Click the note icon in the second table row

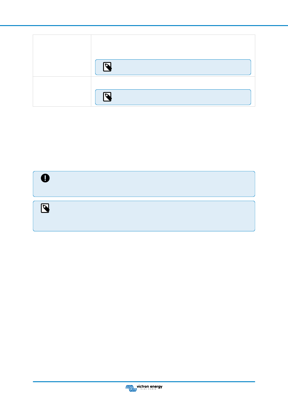pyautogui.click(x=107, y=97)
